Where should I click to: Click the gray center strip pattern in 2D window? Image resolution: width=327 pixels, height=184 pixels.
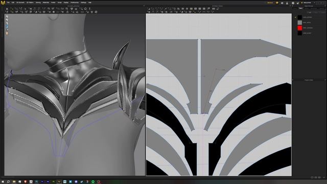coord(199,77)
